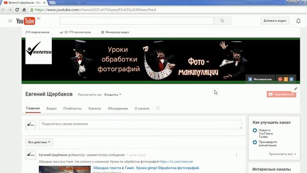
Task: Open Odnoklassniki link on banner
Action: (x=286, y=79)
